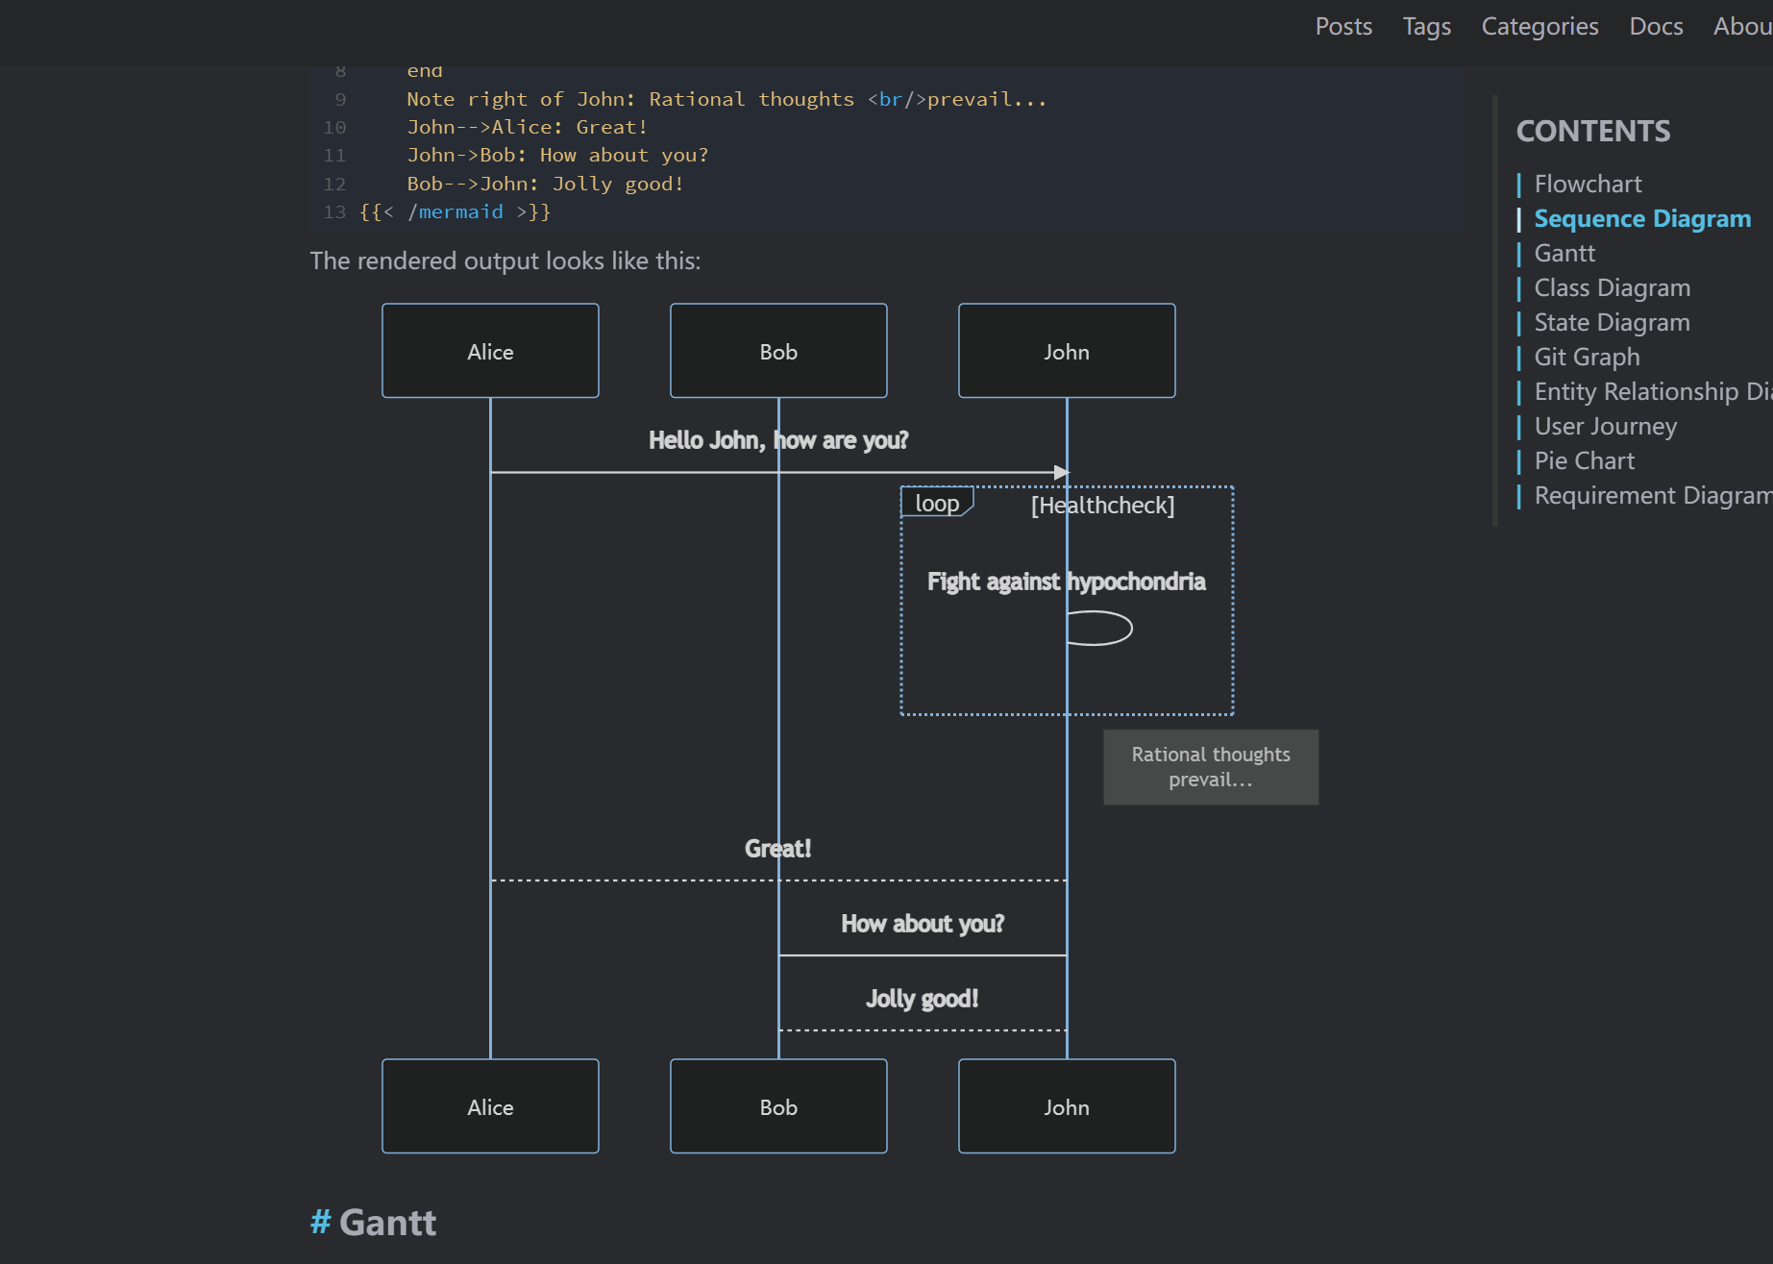
Task: Click the CONTENTS sidebar heading
Action: click(1593, 131)
